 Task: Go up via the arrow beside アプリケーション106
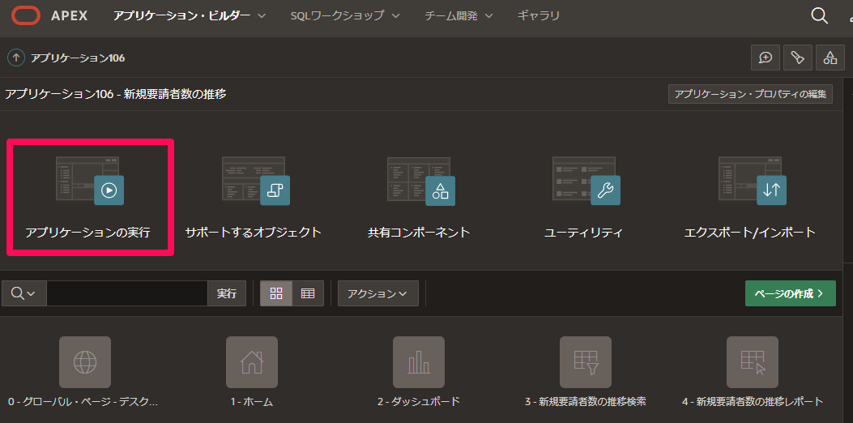(16, 58)
